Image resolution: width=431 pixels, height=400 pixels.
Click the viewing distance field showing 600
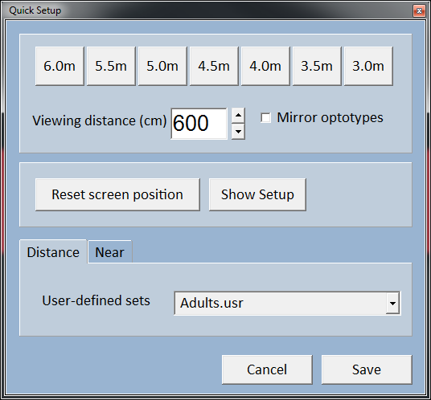tap(199, 124)
